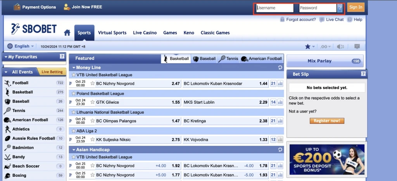Click help icon in My Favourites panel

[x=62, y=57]
